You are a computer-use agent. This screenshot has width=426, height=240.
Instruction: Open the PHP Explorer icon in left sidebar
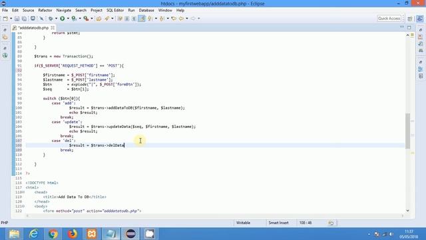tap(5, 37)
